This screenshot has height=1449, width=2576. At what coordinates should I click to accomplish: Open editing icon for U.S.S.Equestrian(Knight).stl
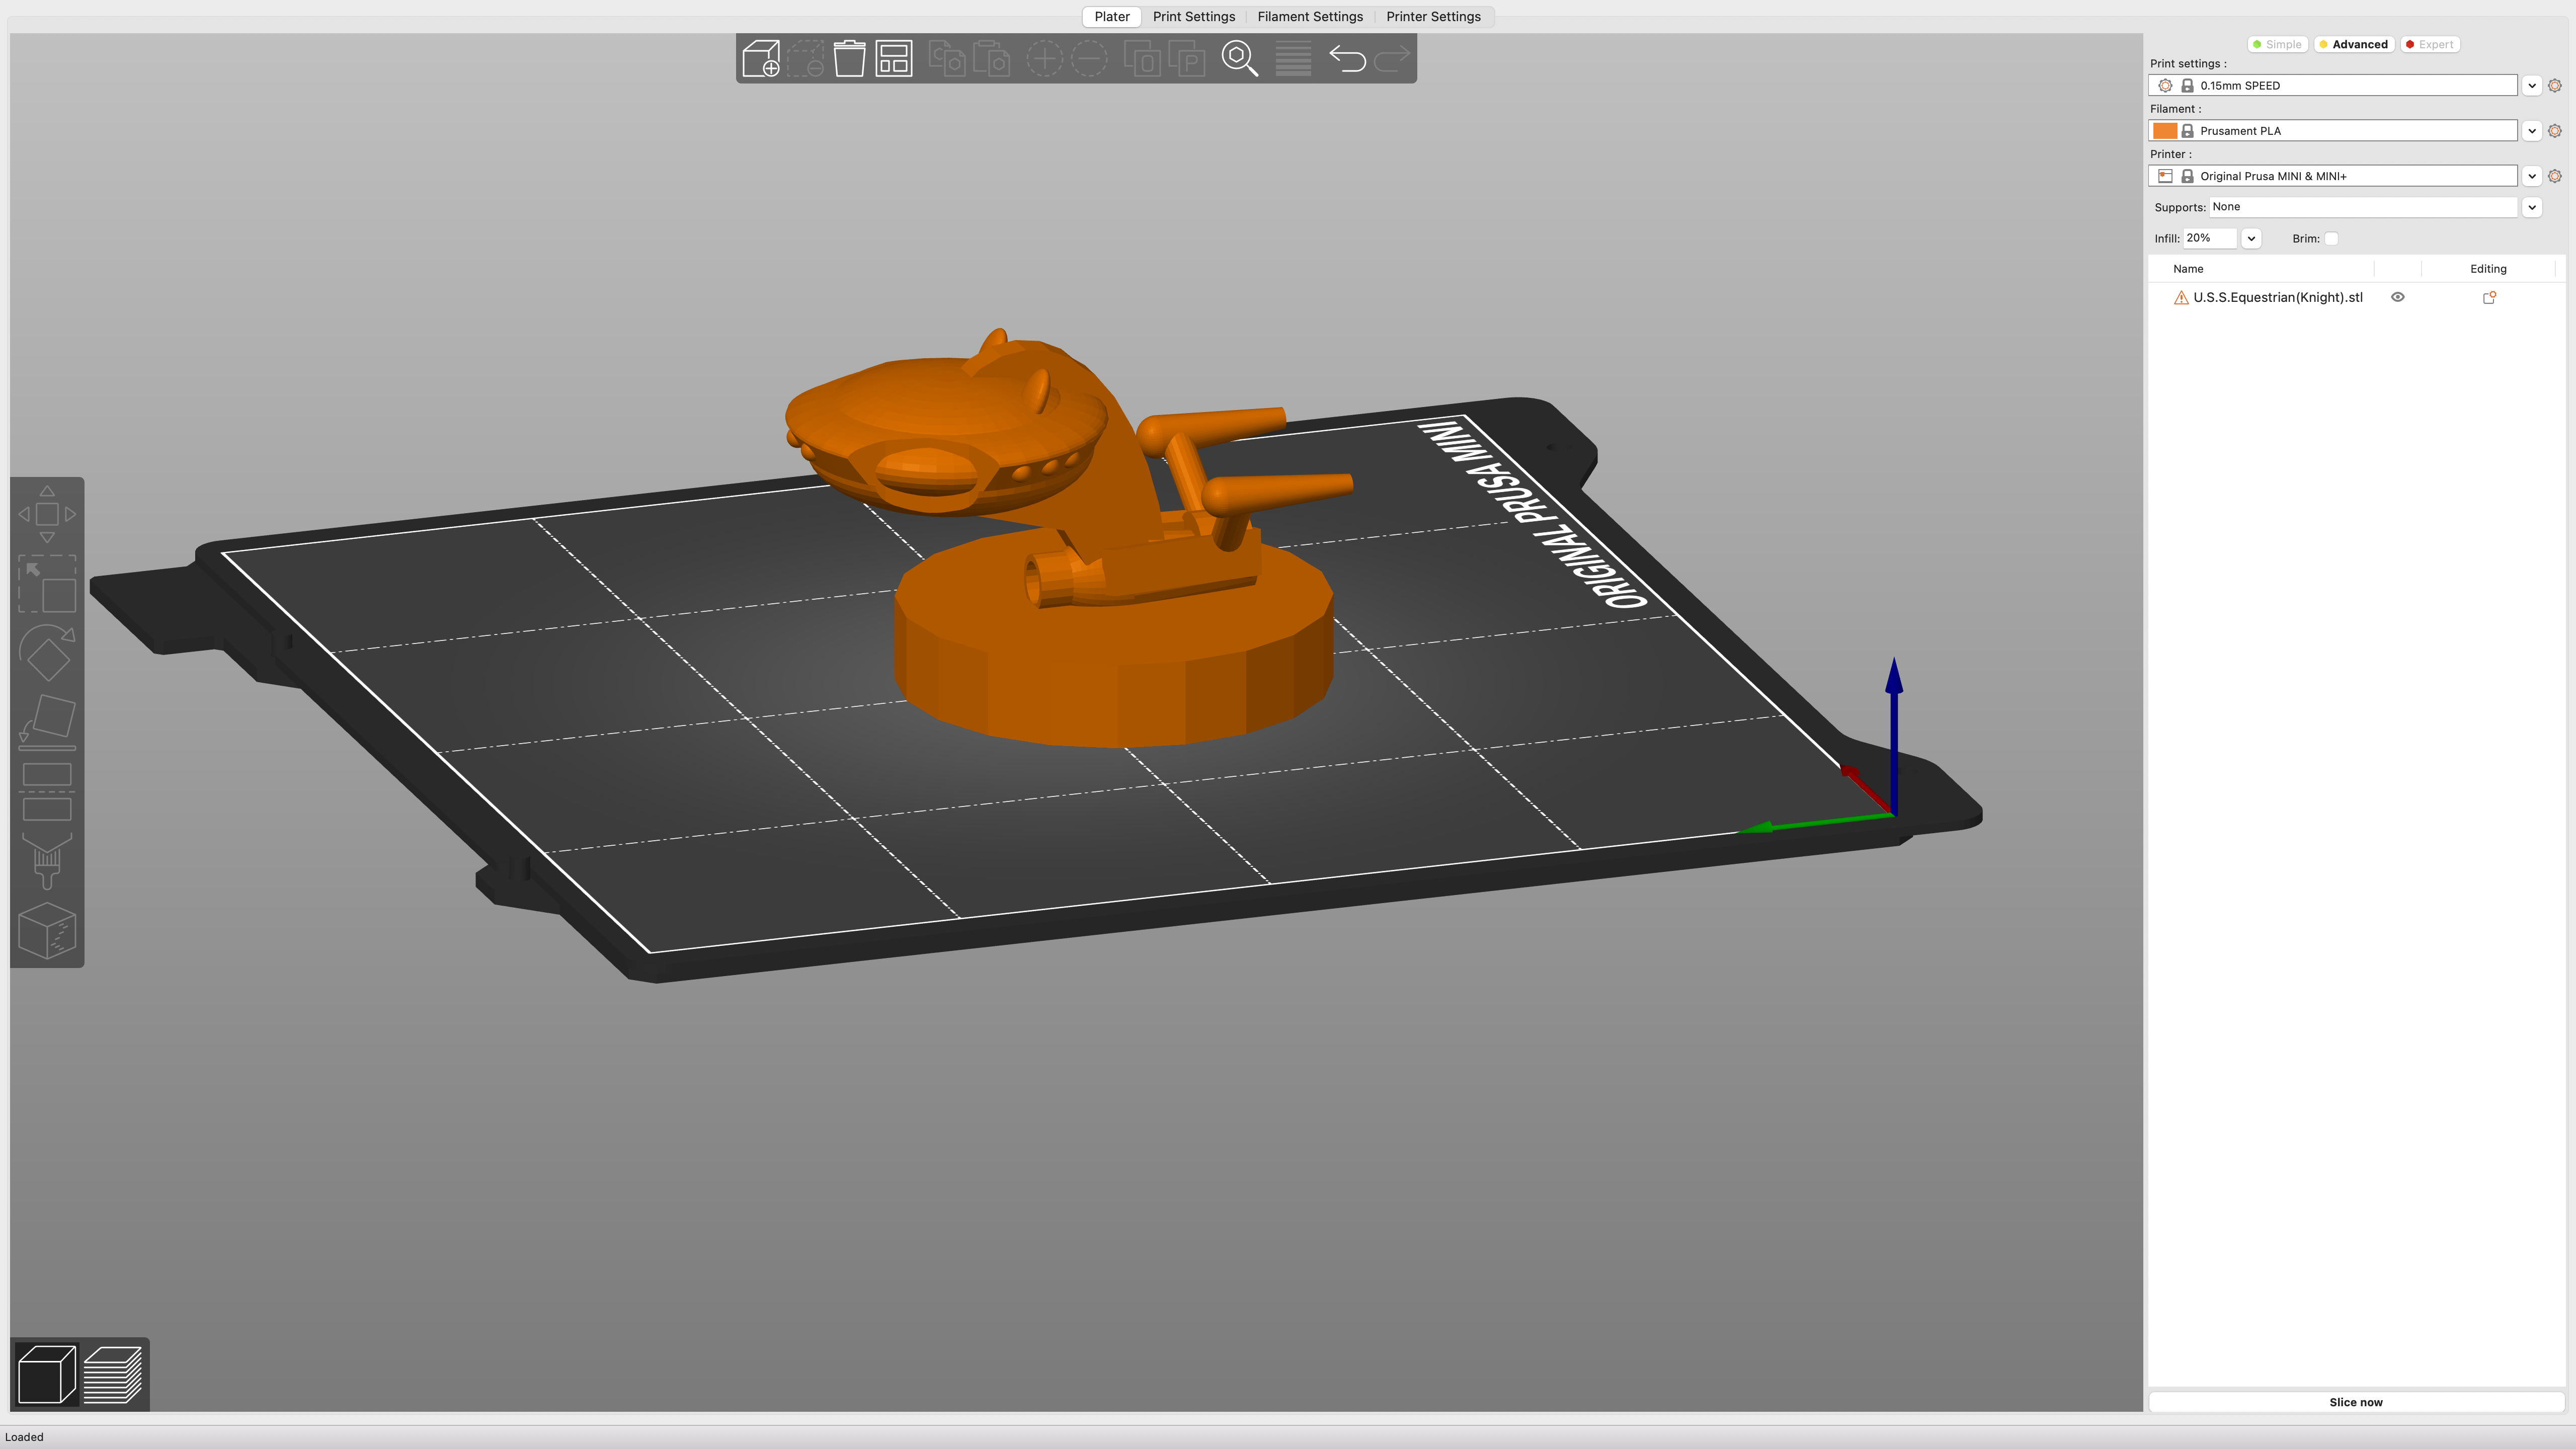(2489, 297)
